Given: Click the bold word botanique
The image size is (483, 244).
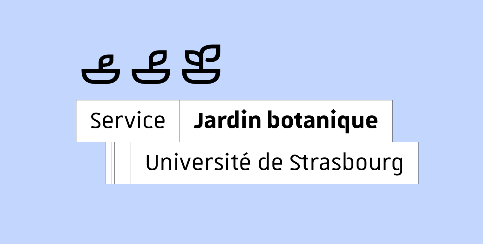Looking at the screenshot, I should pyautogui.click(x=322, y=121).
